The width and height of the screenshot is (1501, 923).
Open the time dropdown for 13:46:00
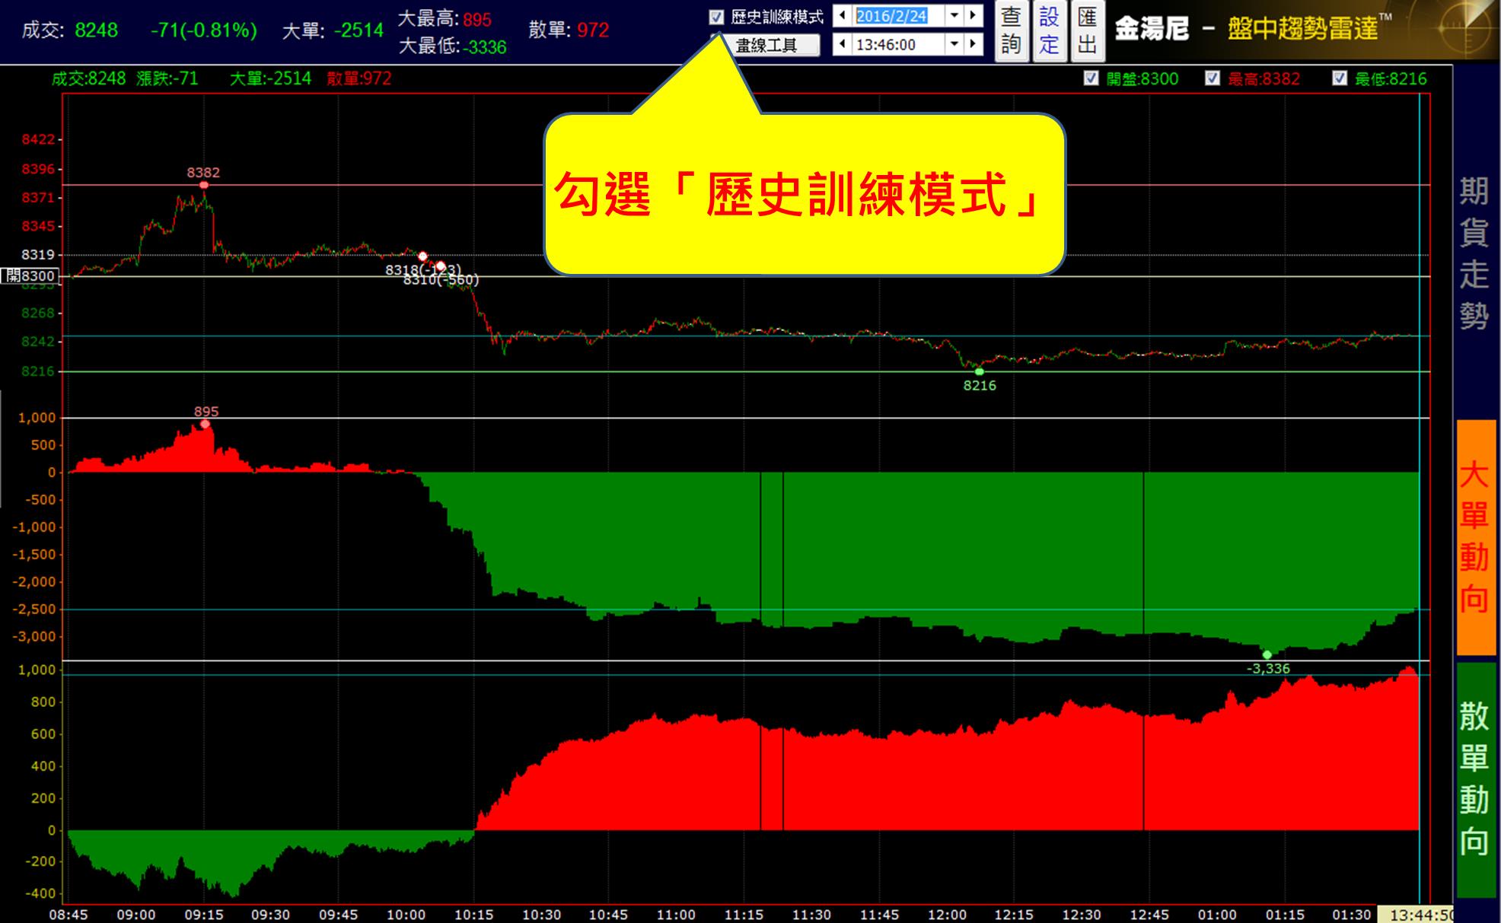(x=954, y=44)
